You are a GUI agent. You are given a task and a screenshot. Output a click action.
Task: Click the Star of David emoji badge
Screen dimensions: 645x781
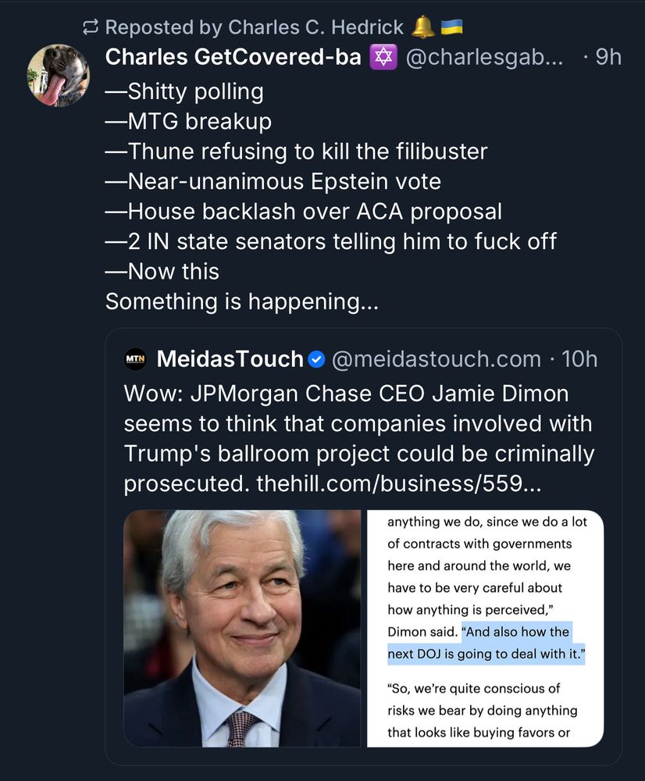click(385, 57)
